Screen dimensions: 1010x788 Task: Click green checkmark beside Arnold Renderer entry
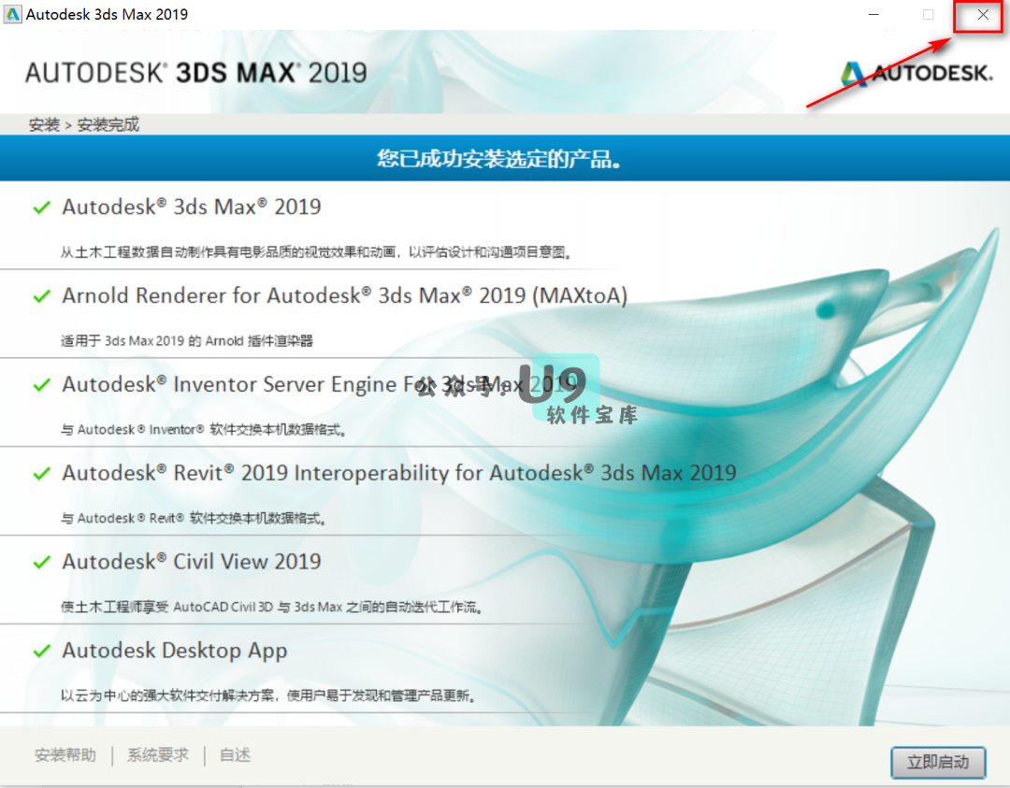point(41,296)
